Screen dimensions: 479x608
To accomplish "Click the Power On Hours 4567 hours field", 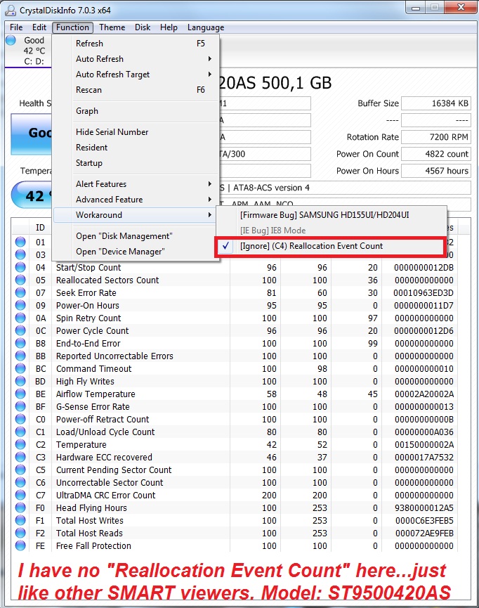I will coord(436,171).
